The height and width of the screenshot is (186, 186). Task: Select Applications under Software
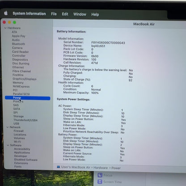[22, 152]
